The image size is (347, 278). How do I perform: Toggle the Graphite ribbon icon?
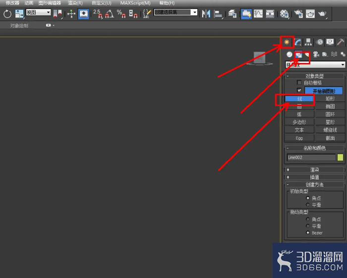(246, 14)
